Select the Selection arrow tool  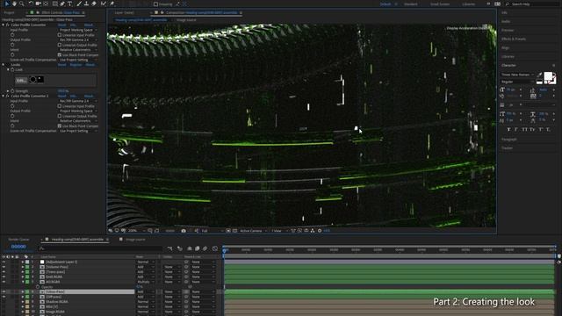(x=7, y=4)
